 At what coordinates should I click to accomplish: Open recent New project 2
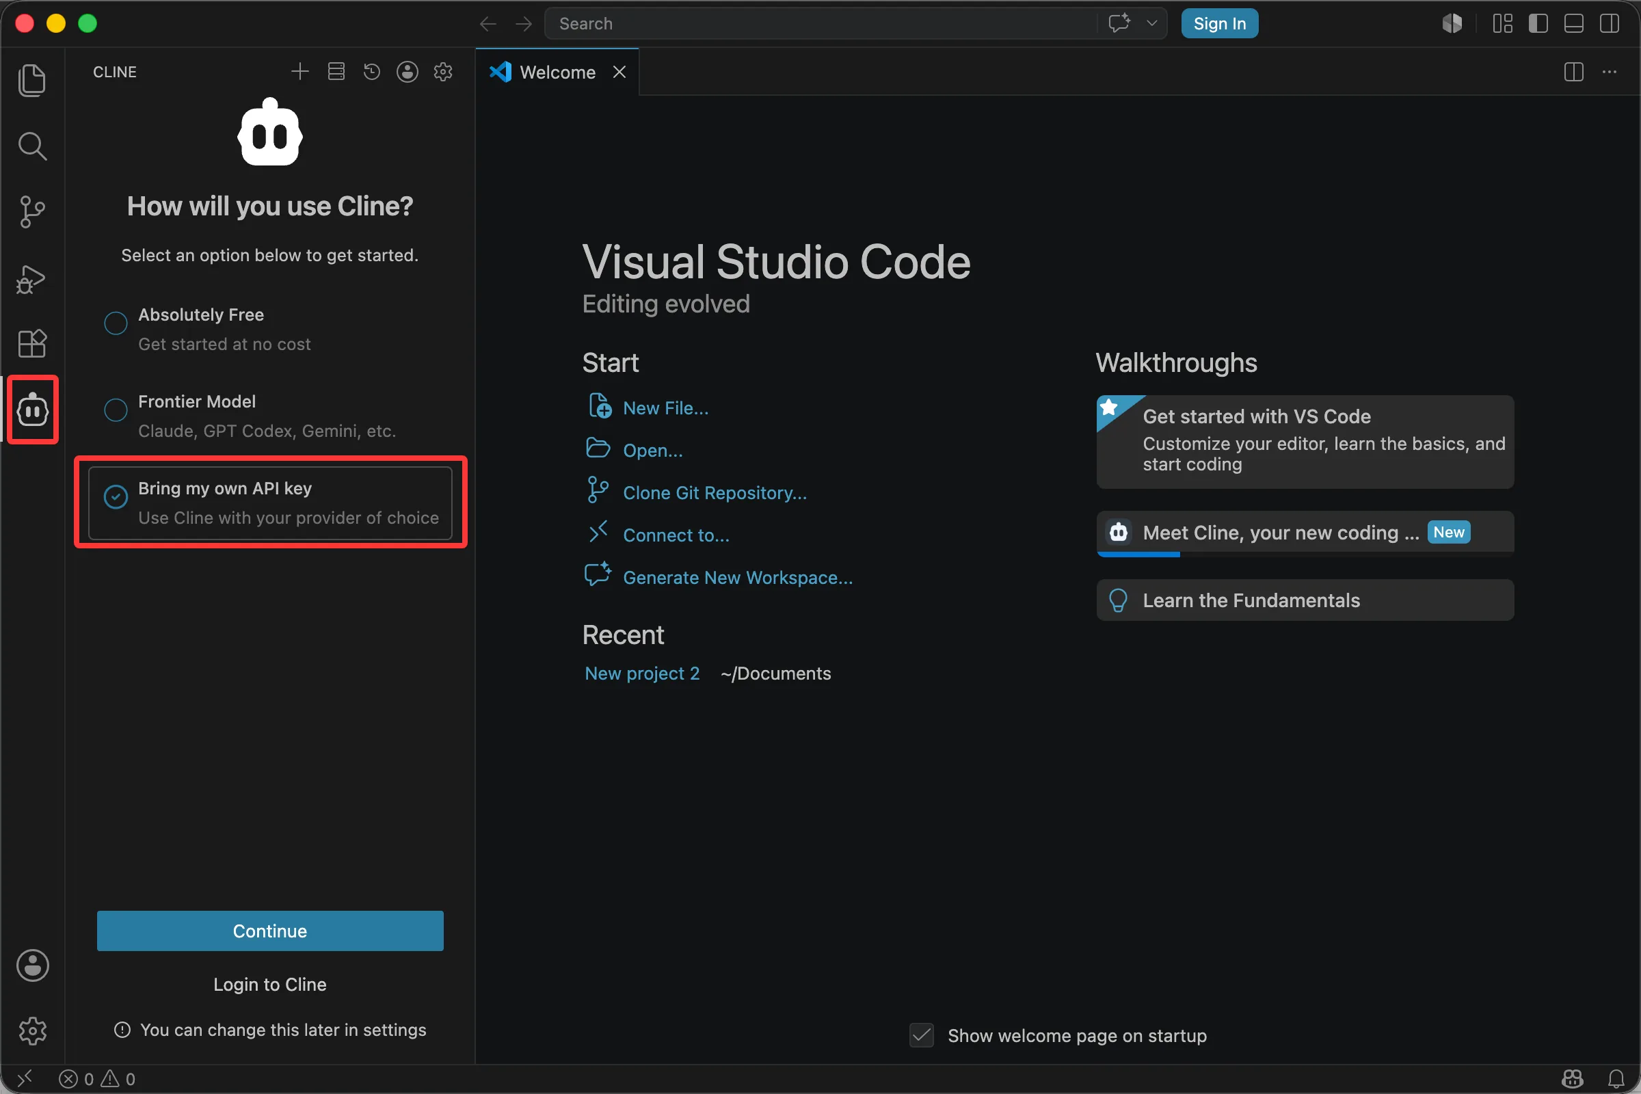pos(642,673)
